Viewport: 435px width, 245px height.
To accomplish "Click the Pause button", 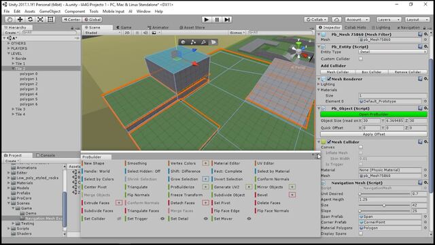I will (217, 20).
